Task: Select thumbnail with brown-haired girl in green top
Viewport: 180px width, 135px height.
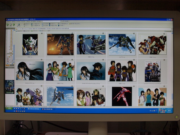Action: [91, 97]
